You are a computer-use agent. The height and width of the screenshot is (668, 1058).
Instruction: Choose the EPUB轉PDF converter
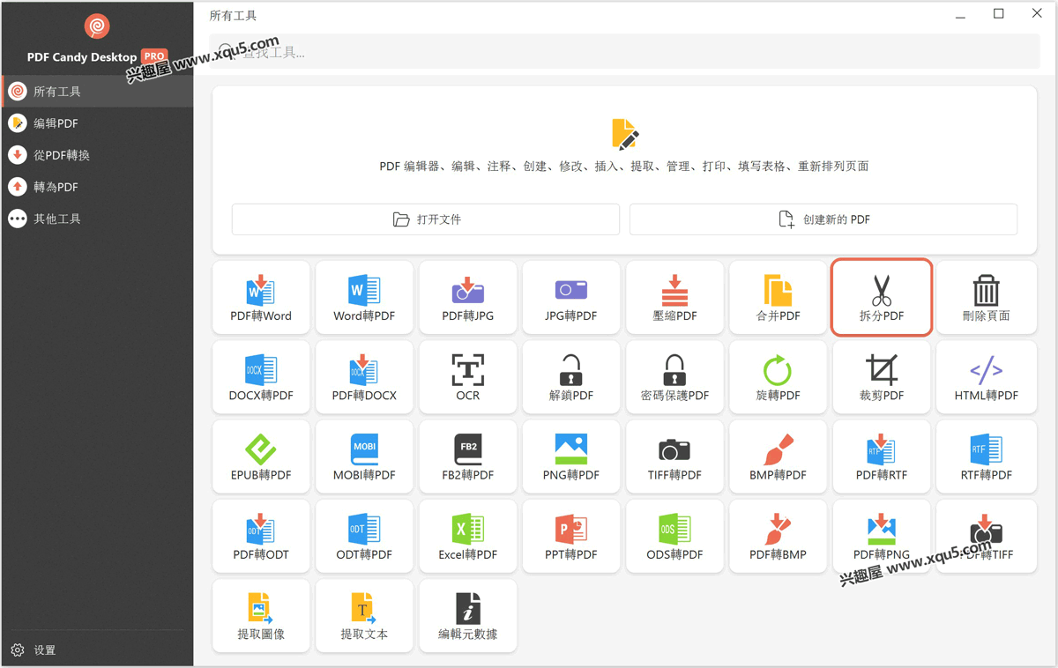click(261, 456)
